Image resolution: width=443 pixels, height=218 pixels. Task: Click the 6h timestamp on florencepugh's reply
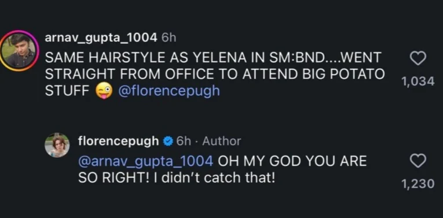184,141
